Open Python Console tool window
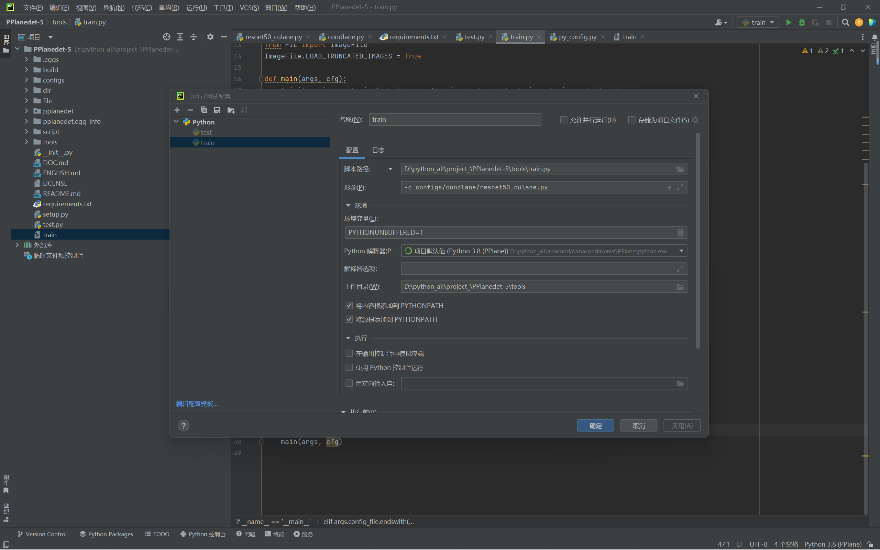880x550 pixels. coord(202,534)
